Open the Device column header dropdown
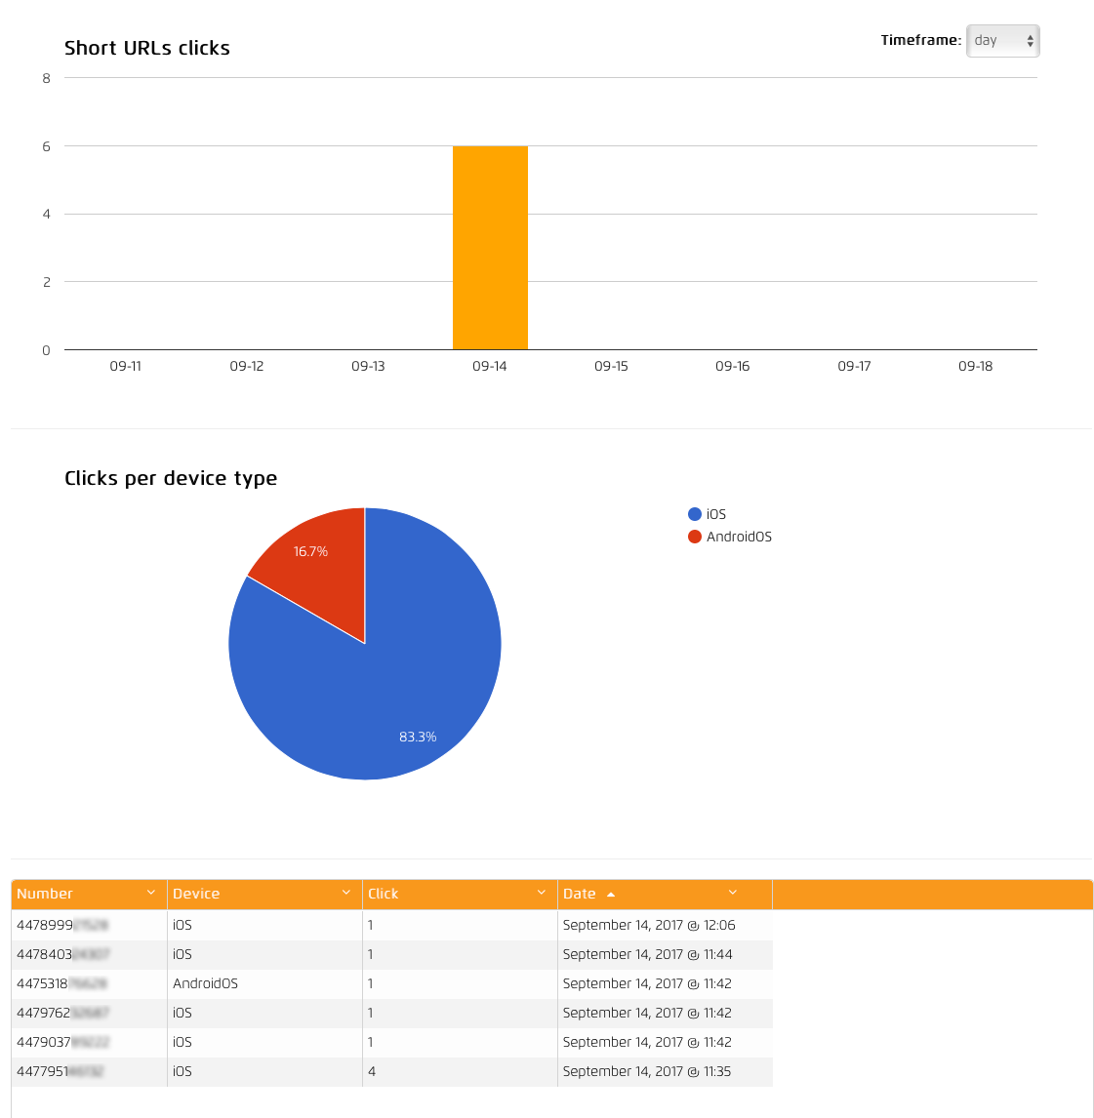 tap(346, 893)
